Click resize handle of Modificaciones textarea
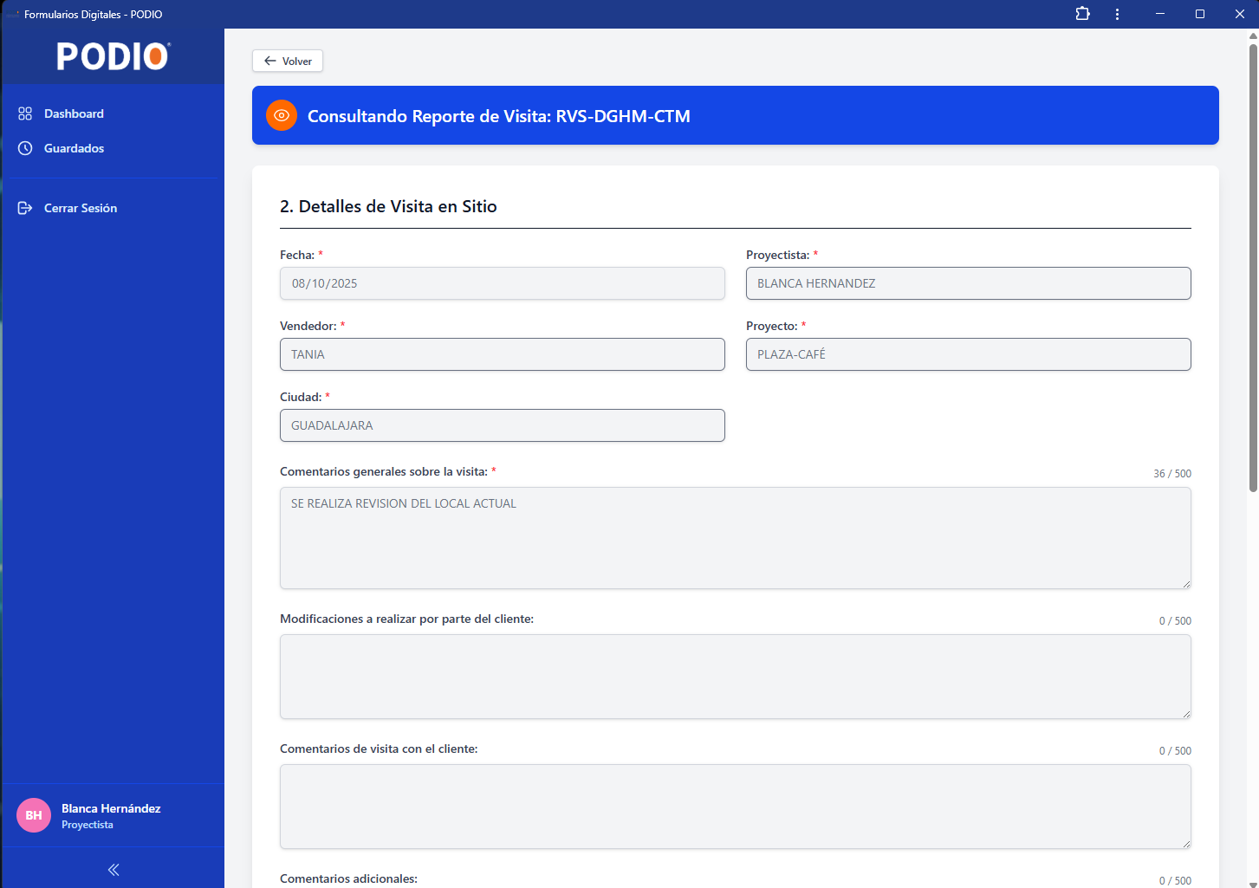 point(1186,714)
